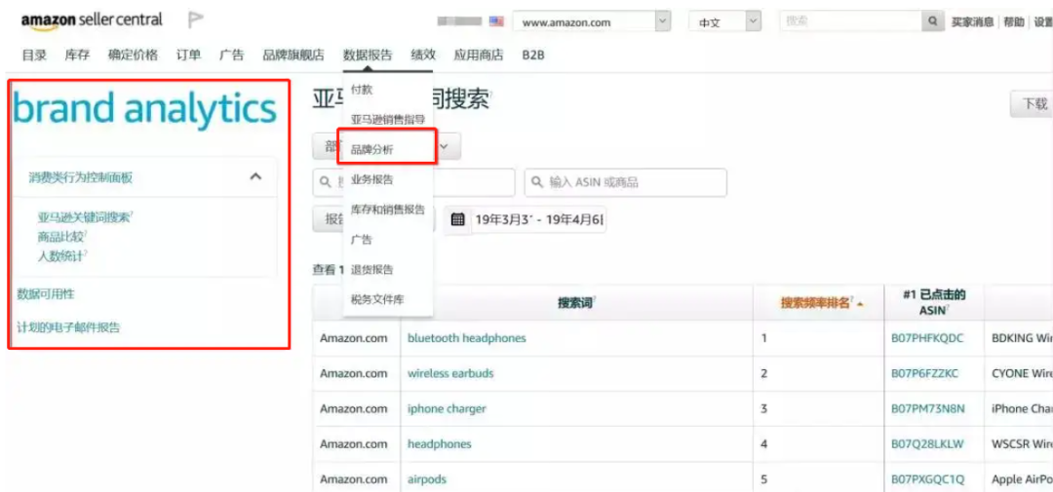This screenshot has width=1053, height=492.
Task: Click the date range 19年3月3 - 19年4月6
Action: [x=539, y=219]
